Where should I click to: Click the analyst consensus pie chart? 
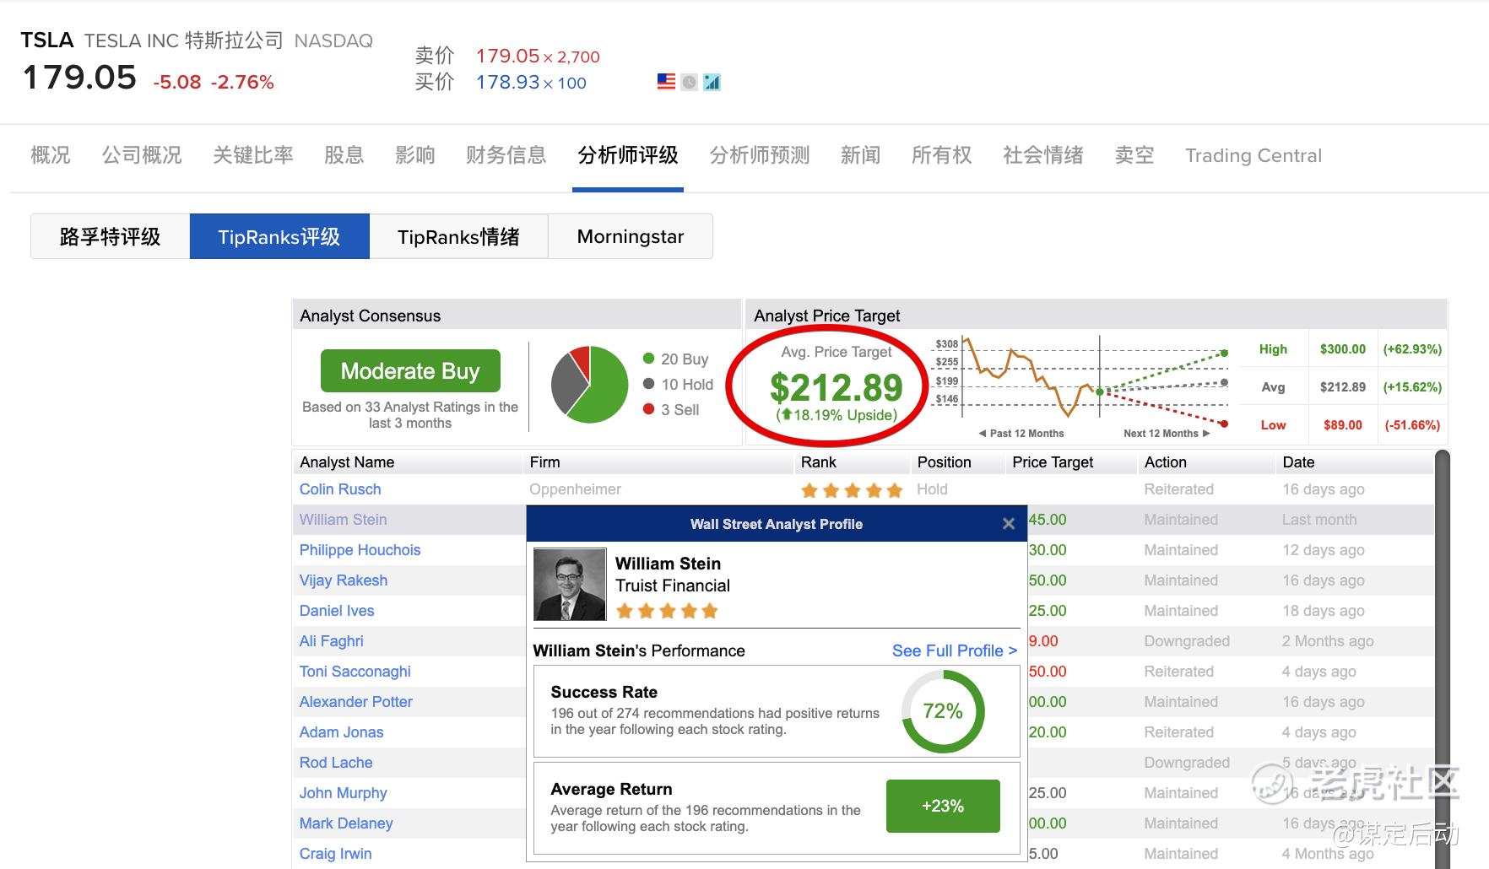589,384
